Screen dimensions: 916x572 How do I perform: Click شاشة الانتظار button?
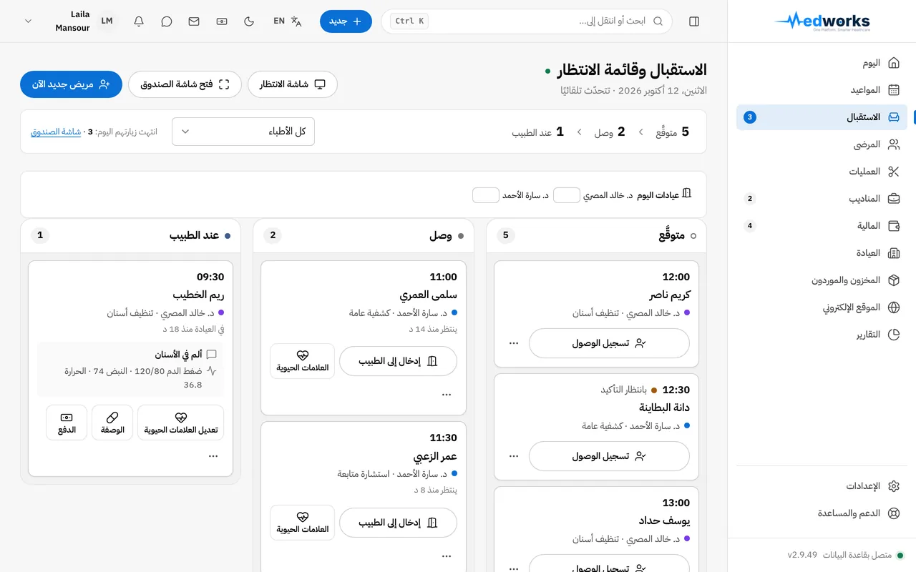point(293,84)
